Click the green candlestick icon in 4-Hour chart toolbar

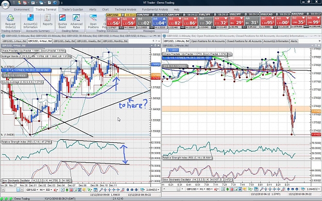pyautogui.click(x=67, y=190)
